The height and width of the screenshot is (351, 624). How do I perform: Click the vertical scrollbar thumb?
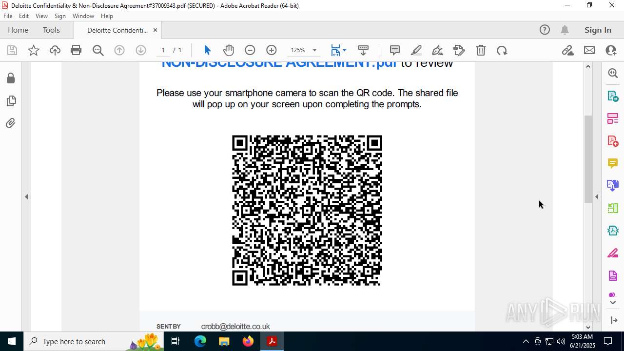(588, 159)
